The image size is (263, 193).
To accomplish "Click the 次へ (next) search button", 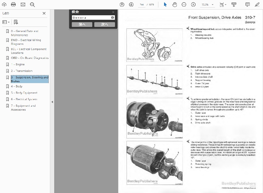I will tap(104, 25).
